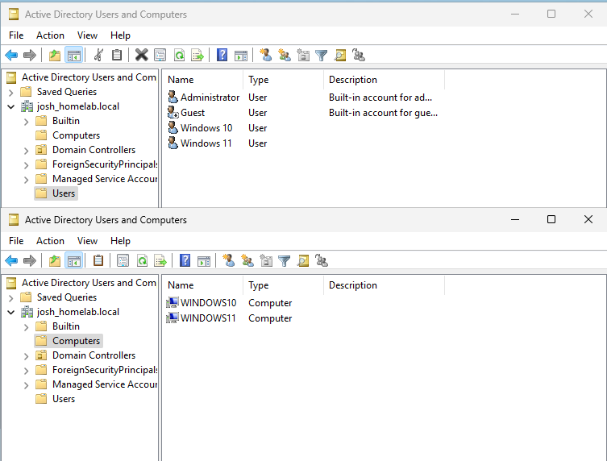
Task: Click Filter funnel icon in window listing Administrator
Action: (x=321, y=56)
